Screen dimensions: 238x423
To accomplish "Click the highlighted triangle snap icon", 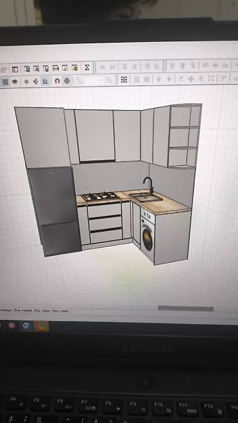I will 46,80.
